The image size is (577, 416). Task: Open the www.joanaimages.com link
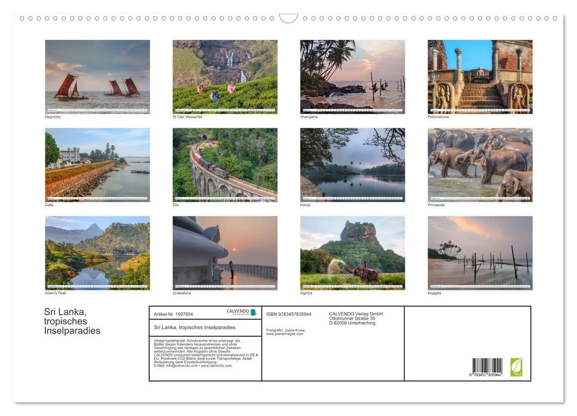(x=284, y=334)
